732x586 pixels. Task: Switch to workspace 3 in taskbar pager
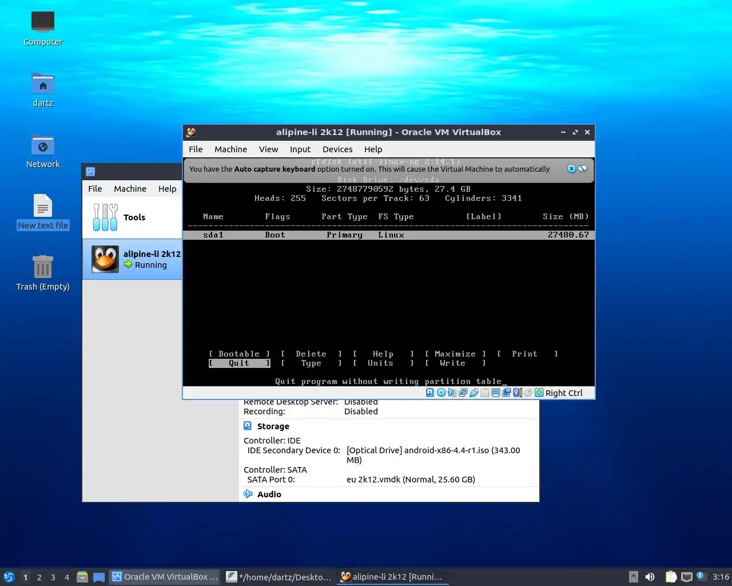pyautogui.click(x=53, y=577)
